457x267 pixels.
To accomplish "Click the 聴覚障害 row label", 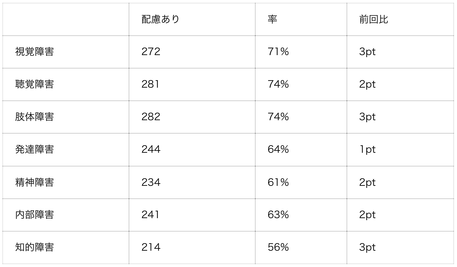I will tap(34, 84).
